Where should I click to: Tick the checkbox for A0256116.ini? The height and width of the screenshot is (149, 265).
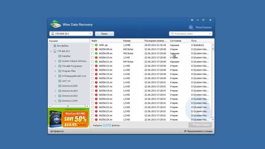pos(92,82)
